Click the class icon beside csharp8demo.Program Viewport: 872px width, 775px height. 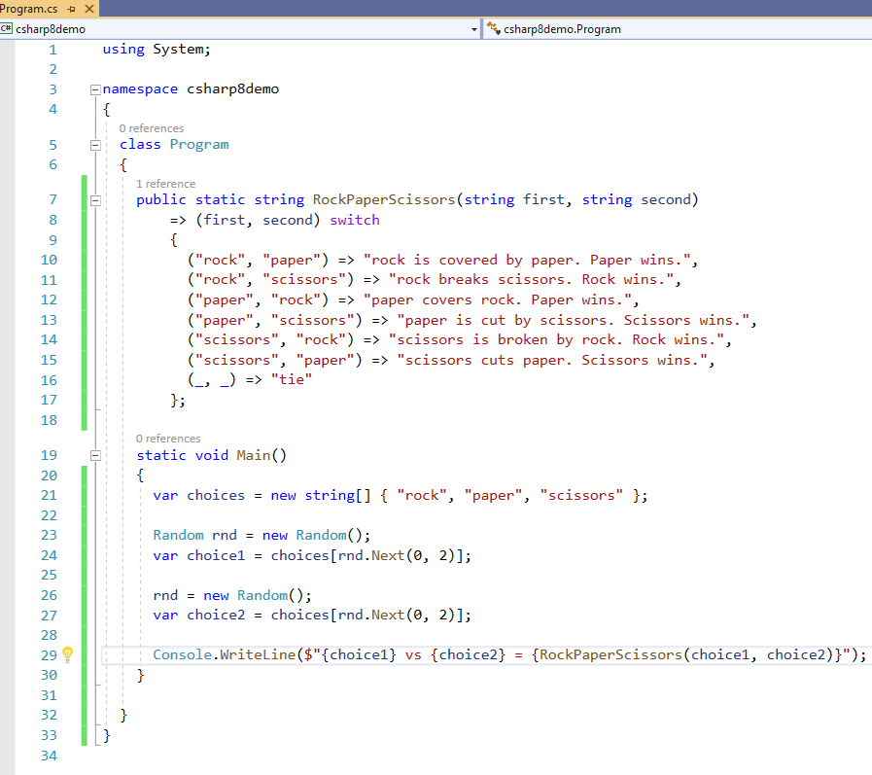pyautogui.click(x=493, y=28)
